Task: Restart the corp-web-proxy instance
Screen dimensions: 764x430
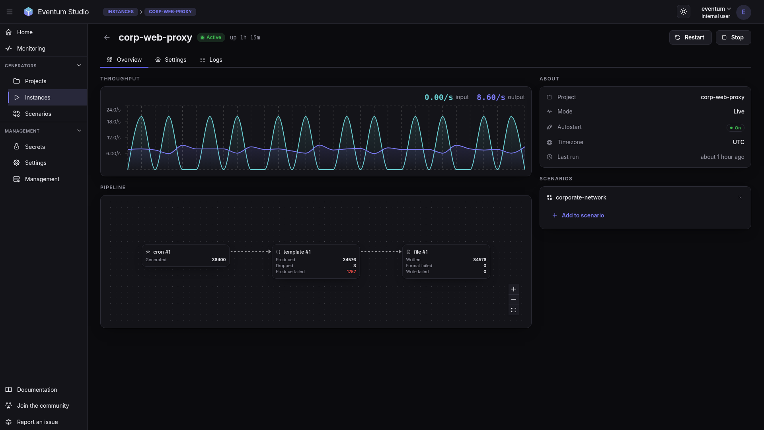Action: 690,37
